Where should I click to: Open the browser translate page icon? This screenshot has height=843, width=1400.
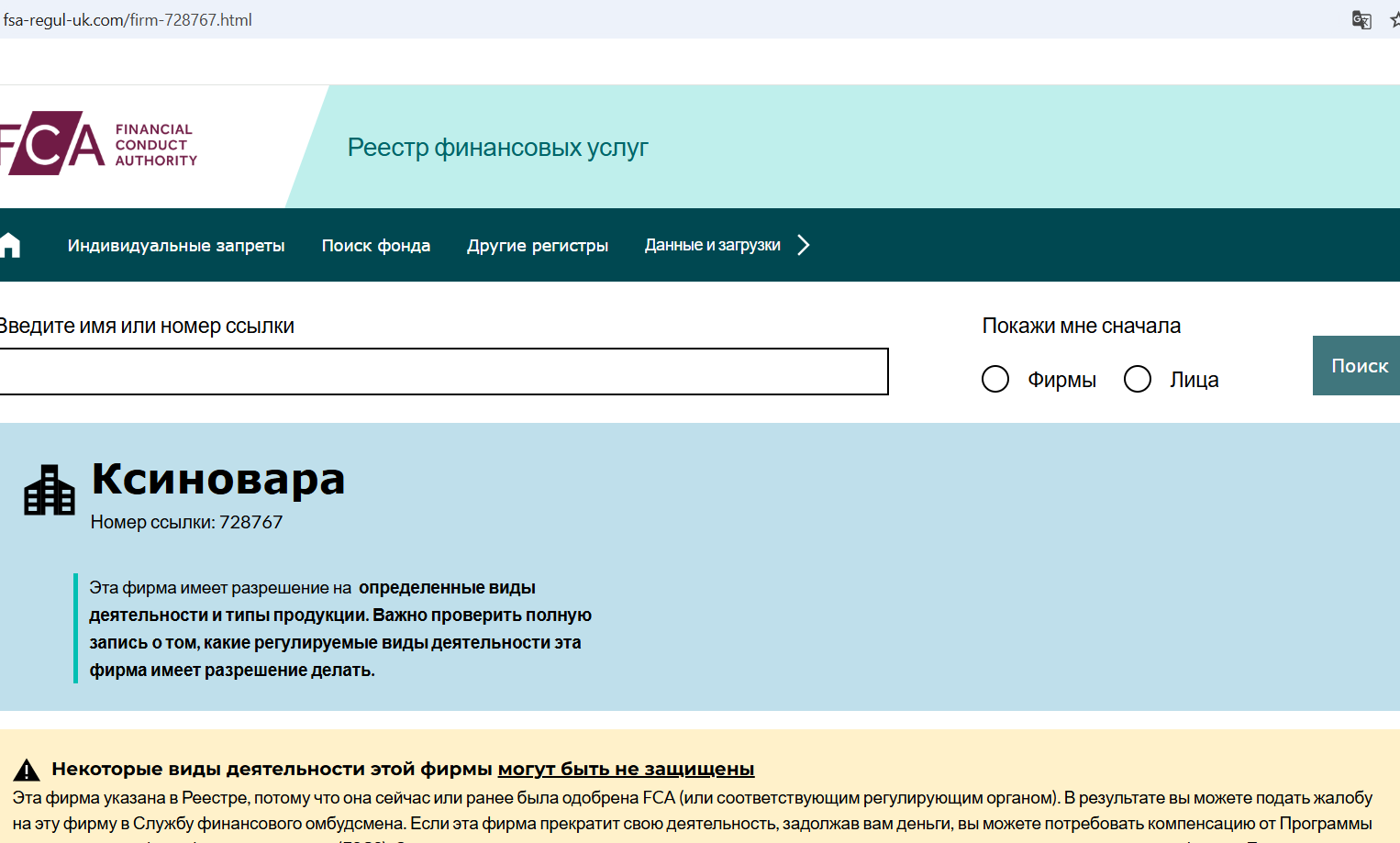[x=1361, y=19]
